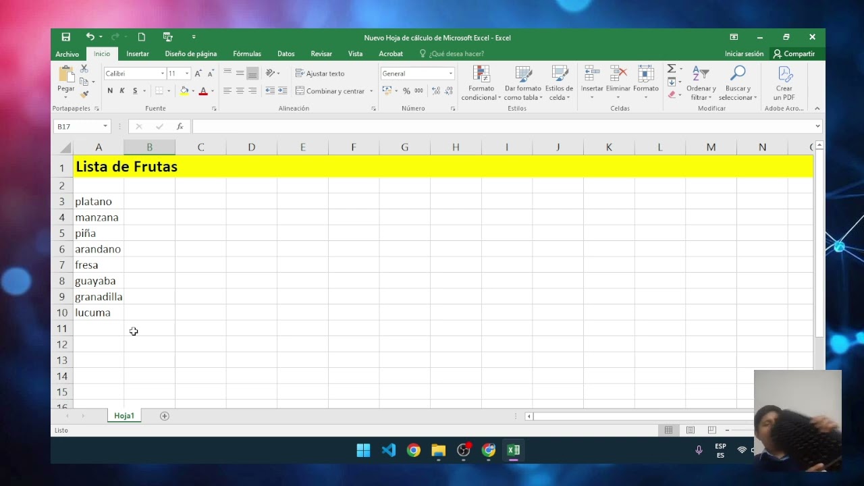Decrease font size with the smaller A
Screen dimensions: 864x486
(211, 74)
